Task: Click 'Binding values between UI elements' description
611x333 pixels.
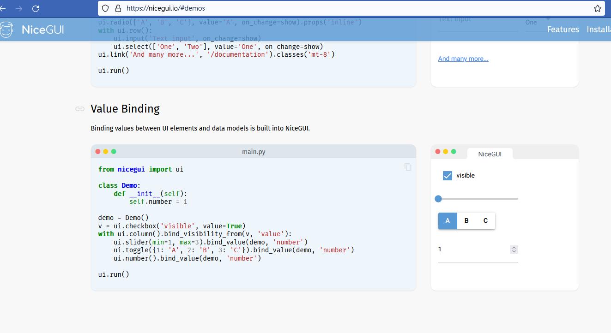Action: (200, 128)
